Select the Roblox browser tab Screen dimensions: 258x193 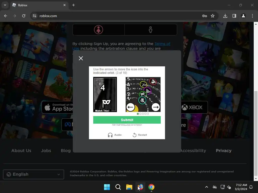point(39,5)
